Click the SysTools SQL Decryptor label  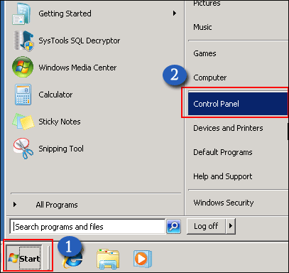[x=80, y=41]
